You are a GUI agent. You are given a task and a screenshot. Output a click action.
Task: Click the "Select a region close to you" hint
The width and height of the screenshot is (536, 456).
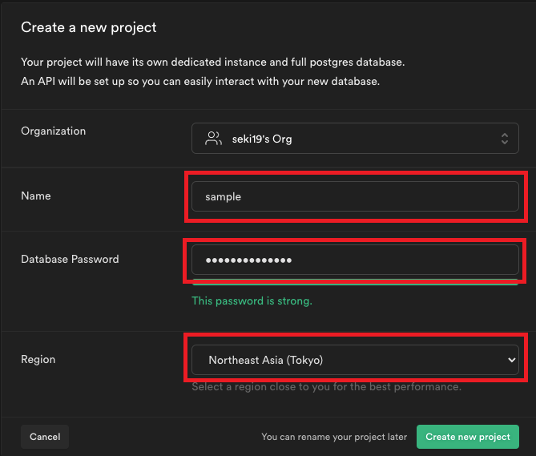326,387
